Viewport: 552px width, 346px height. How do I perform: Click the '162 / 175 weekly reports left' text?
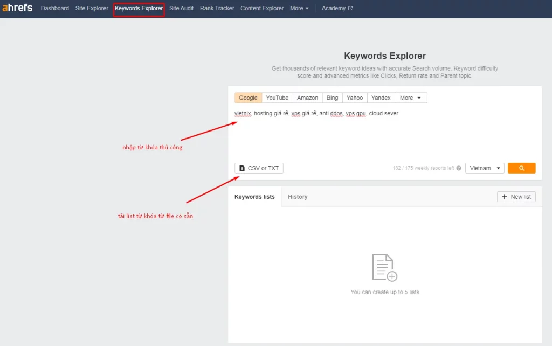pyautogui.click(x=423, y=168)
